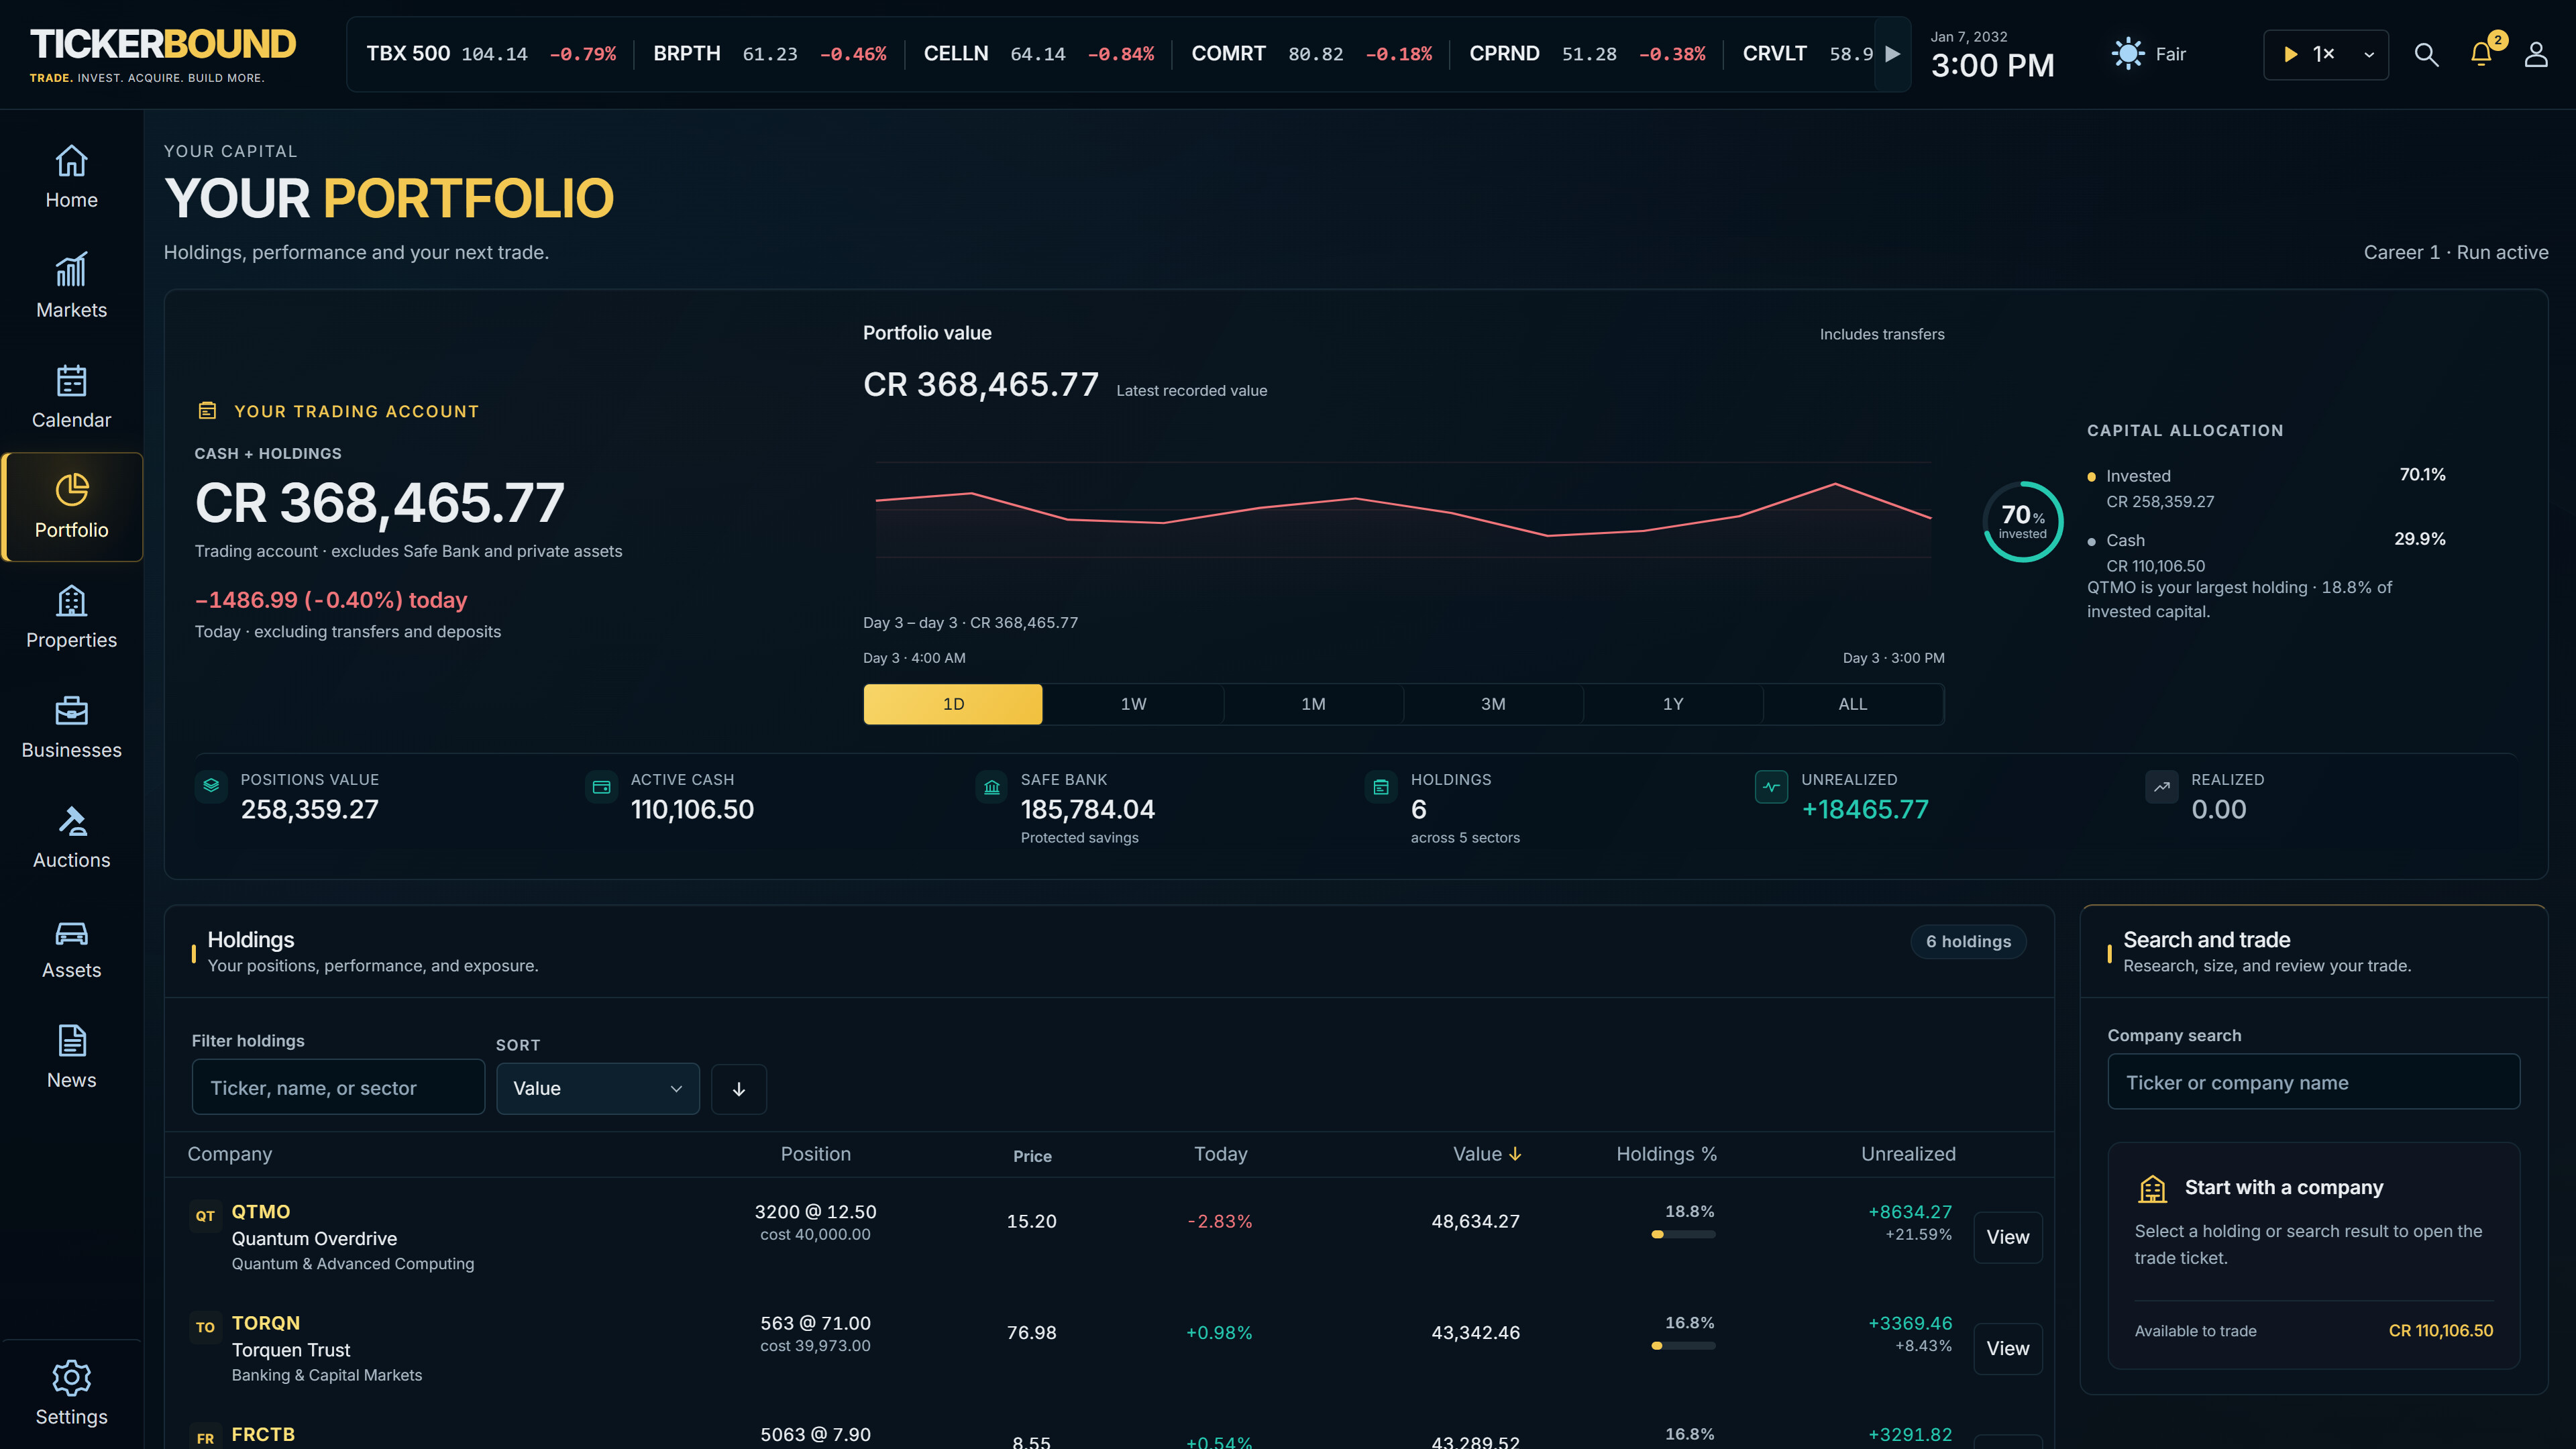Go to Properties

tap(71, 617)
